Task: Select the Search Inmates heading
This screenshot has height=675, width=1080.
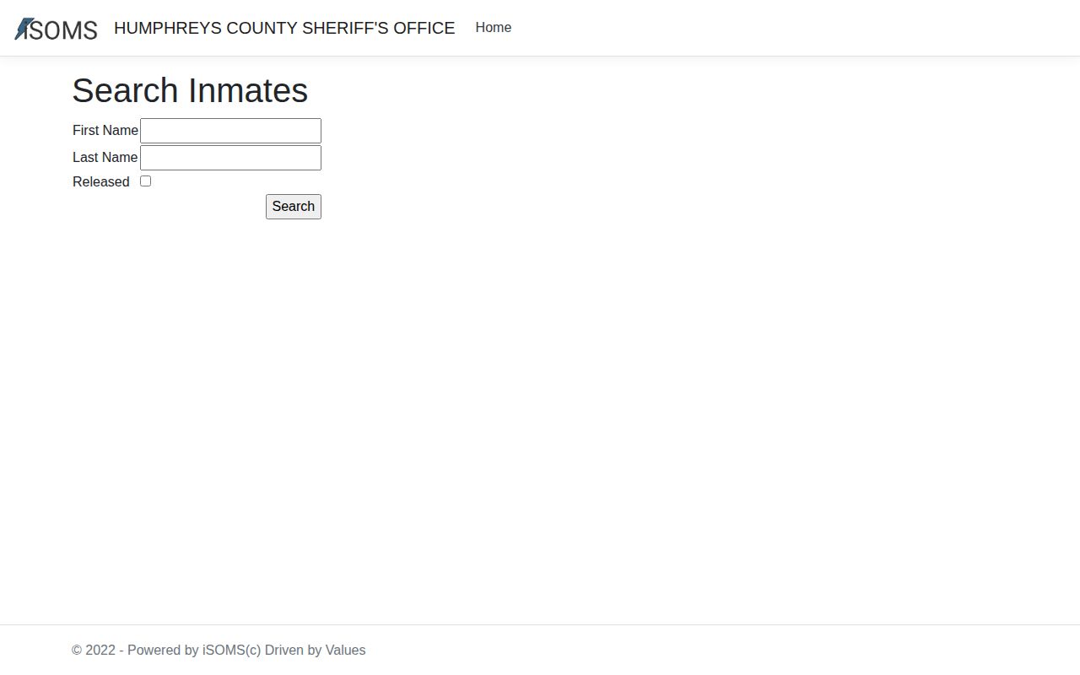Action: pyautogui.click(x=190, y=90)
